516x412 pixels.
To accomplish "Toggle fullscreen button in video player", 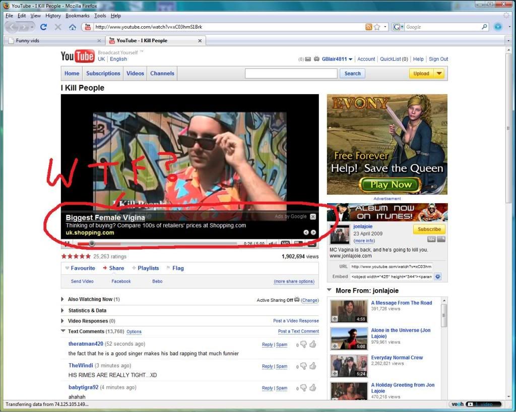I will tap(312, 244).
